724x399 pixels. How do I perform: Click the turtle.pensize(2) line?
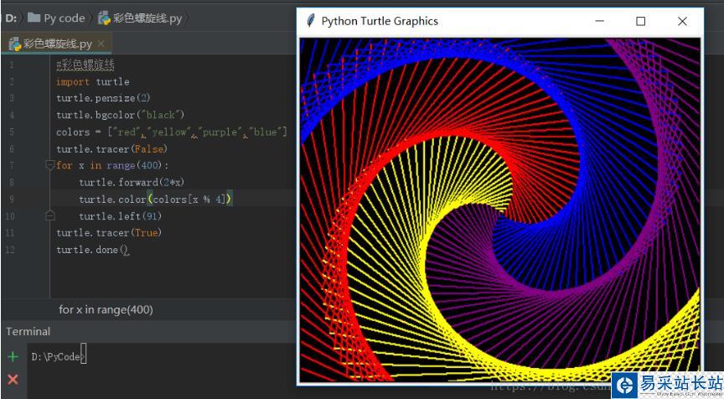103,98
